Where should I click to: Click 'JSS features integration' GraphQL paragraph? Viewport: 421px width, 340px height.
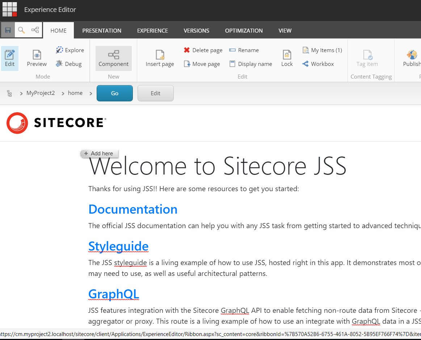click(x=254, y=316)
